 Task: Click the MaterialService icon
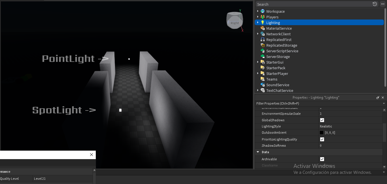click(263, 28)
